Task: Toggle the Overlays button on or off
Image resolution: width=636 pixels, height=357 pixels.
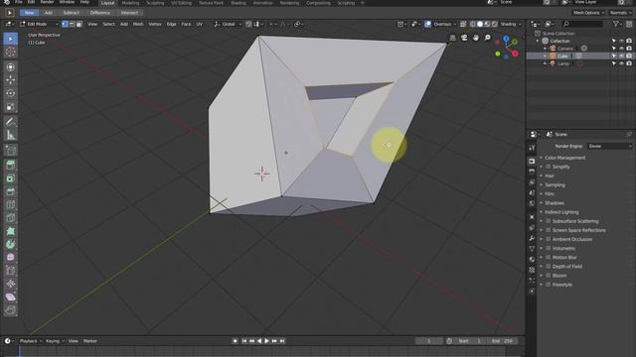Action: pos(428,24)
